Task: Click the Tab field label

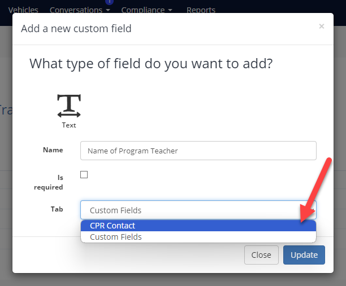Action: [x=57, y=209]
